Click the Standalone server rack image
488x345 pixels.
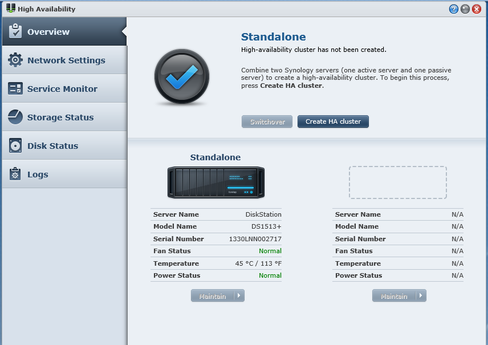coord(216,182)
